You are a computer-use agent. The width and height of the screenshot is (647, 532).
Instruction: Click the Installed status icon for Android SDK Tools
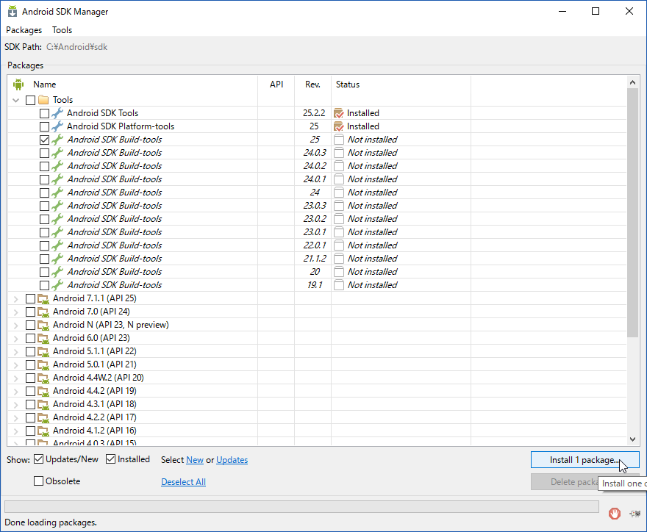tap(339, 113)
